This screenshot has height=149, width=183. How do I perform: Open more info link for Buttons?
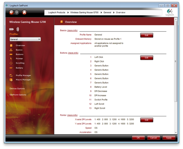pos(73,53)
